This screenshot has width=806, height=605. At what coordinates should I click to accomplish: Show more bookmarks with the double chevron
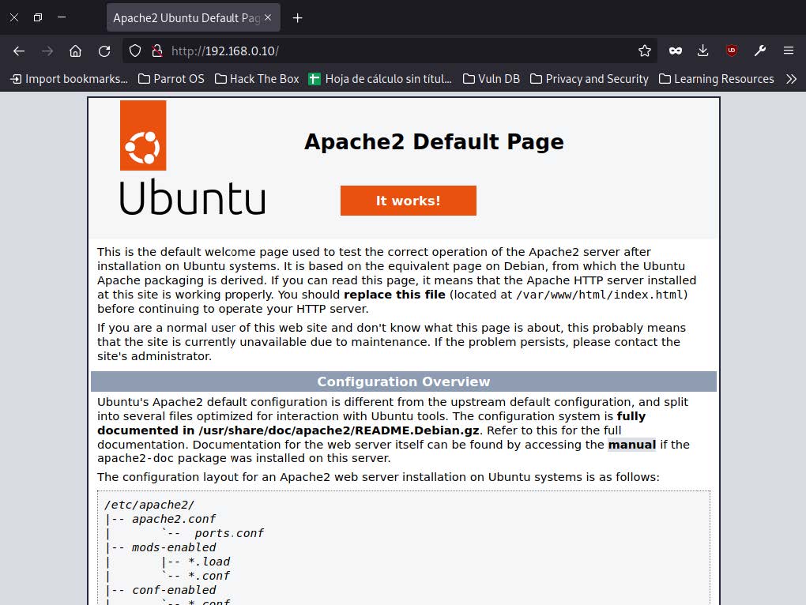(x=792, y=79)
